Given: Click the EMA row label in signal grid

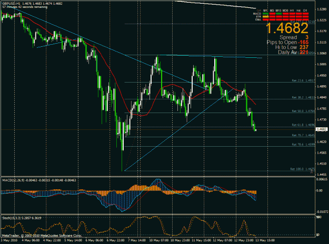Looking at the screenshot, I should pos(258,19).
